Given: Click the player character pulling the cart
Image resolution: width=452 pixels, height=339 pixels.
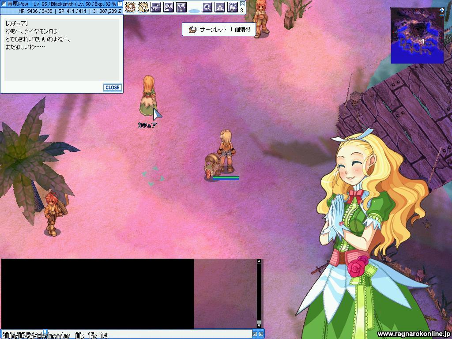Looking at the screenshot, I should [226, 152].
